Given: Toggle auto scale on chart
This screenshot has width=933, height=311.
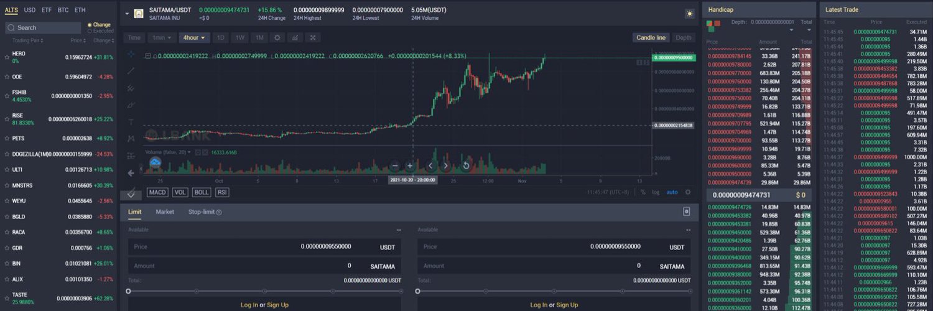Looking at the screenshot, I should pos(672,192).
